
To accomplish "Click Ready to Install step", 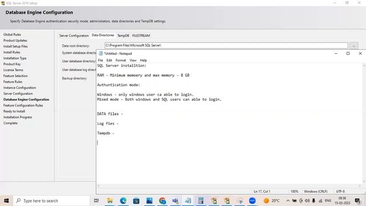I will [14, 111].
